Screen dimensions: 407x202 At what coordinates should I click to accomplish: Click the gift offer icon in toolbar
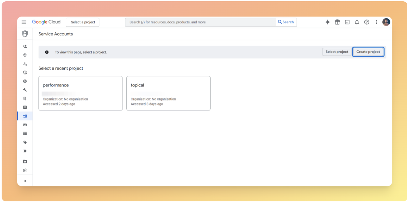click(337, 22)
